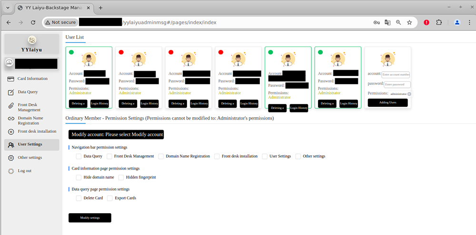Open the Permissions dropdown in add-user card
Screen dimensions: 476x235
point(398,94)
